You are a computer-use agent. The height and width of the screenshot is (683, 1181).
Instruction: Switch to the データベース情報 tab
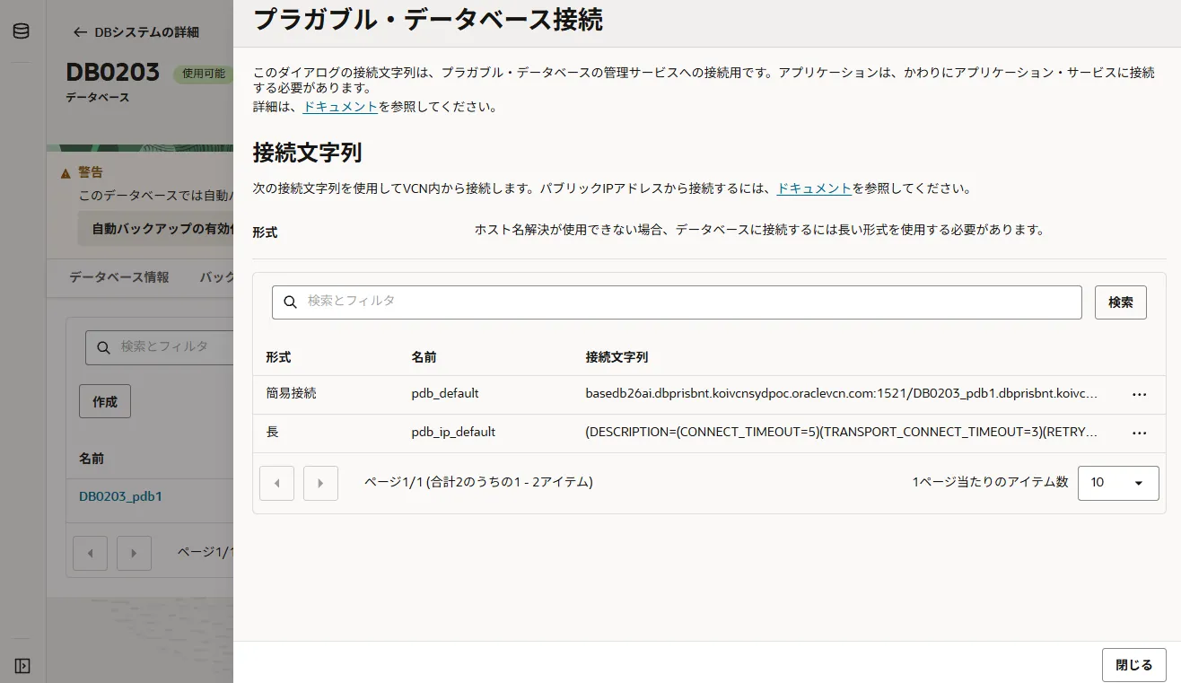coord(118,277)
